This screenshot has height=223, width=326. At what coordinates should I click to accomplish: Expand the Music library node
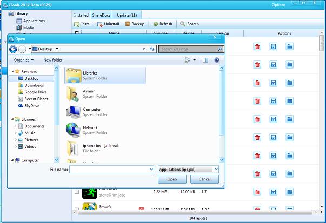click(x=16, y=133)
